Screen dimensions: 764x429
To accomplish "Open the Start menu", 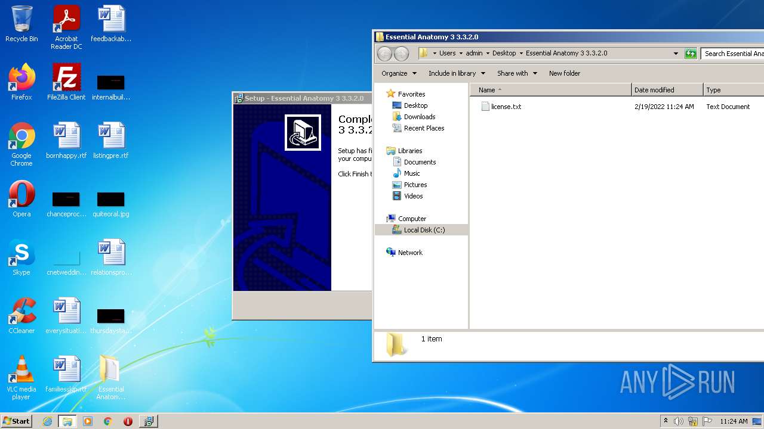I will click(17, 421).
